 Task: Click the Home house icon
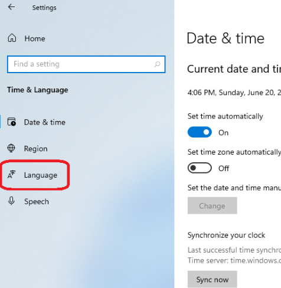coord(12,38)
